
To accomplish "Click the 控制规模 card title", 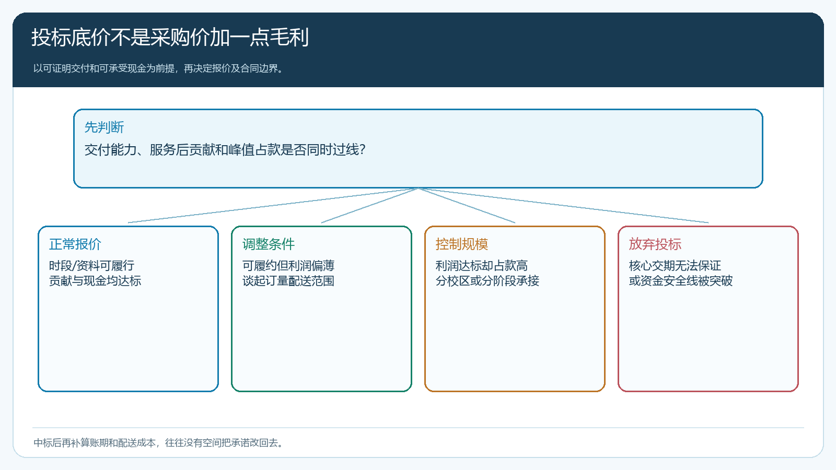I will [x=462, y=244].
